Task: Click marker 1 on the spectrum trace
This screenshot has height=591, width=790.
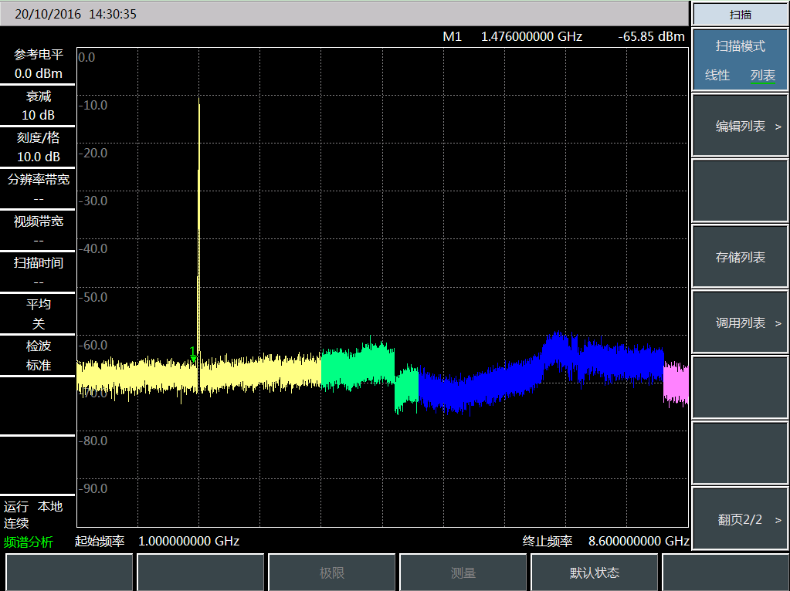Action: [193, 352]
